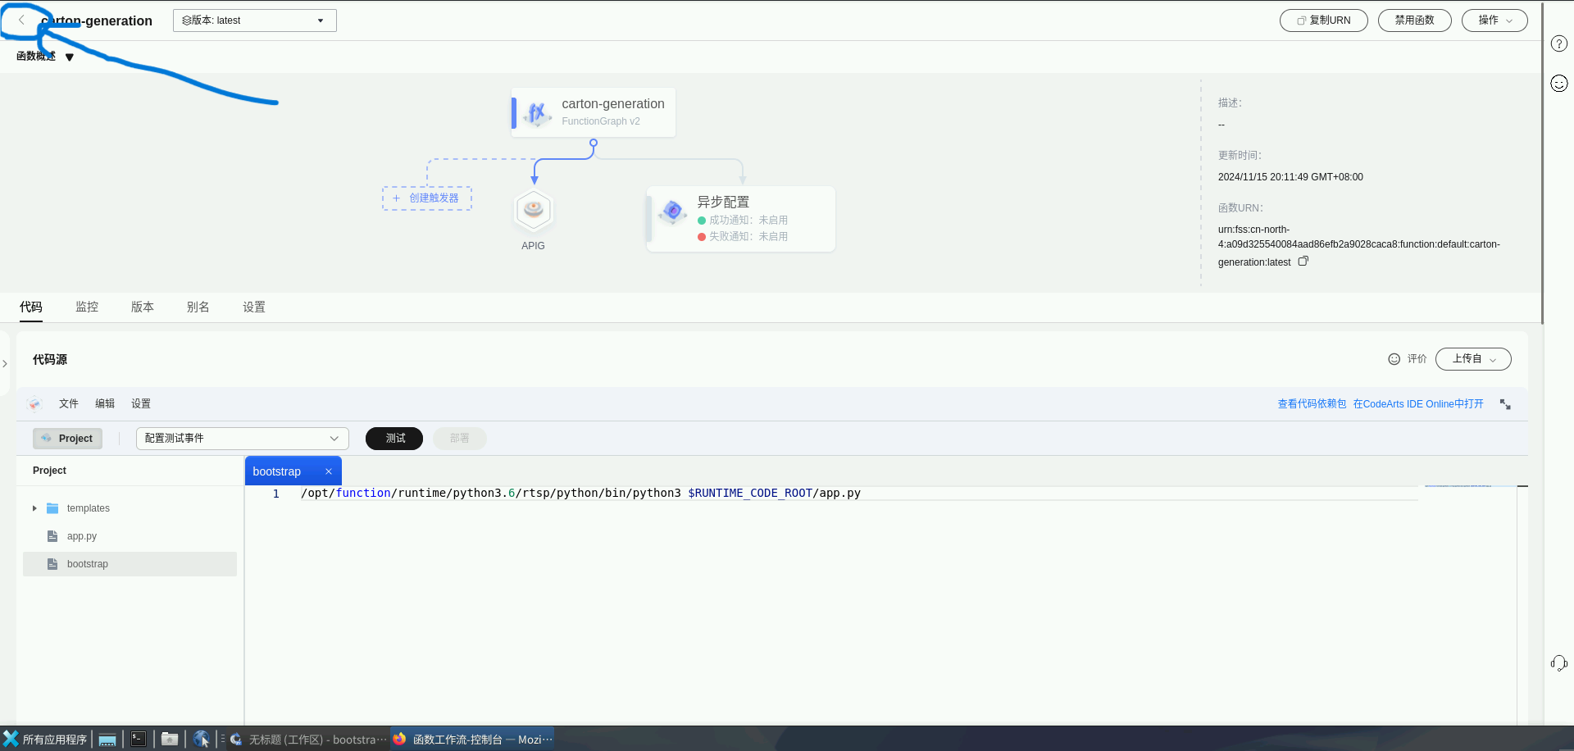Go back using the left arrow icon
Screen dimensions: 1574x751
[21, 20]
